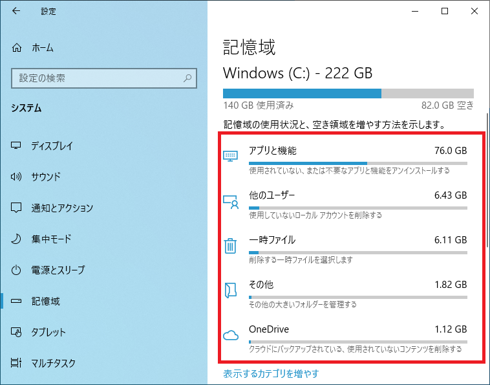
Task: Click the search magnifier icon
Action: click(x=187, y=78)
